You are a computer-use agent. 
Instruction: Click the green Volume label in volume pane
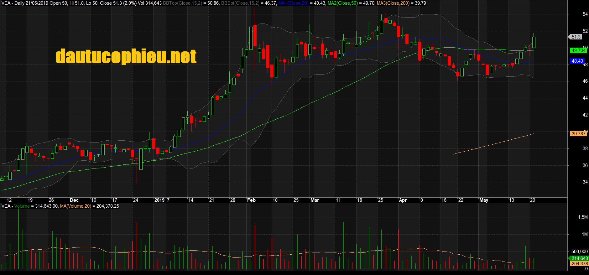pos(22,206)
